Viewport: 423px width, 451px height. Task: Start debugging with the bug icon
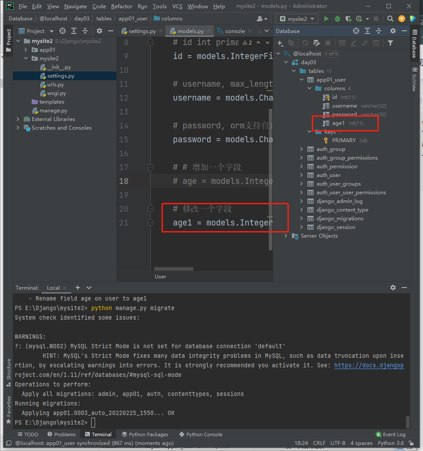337,19
